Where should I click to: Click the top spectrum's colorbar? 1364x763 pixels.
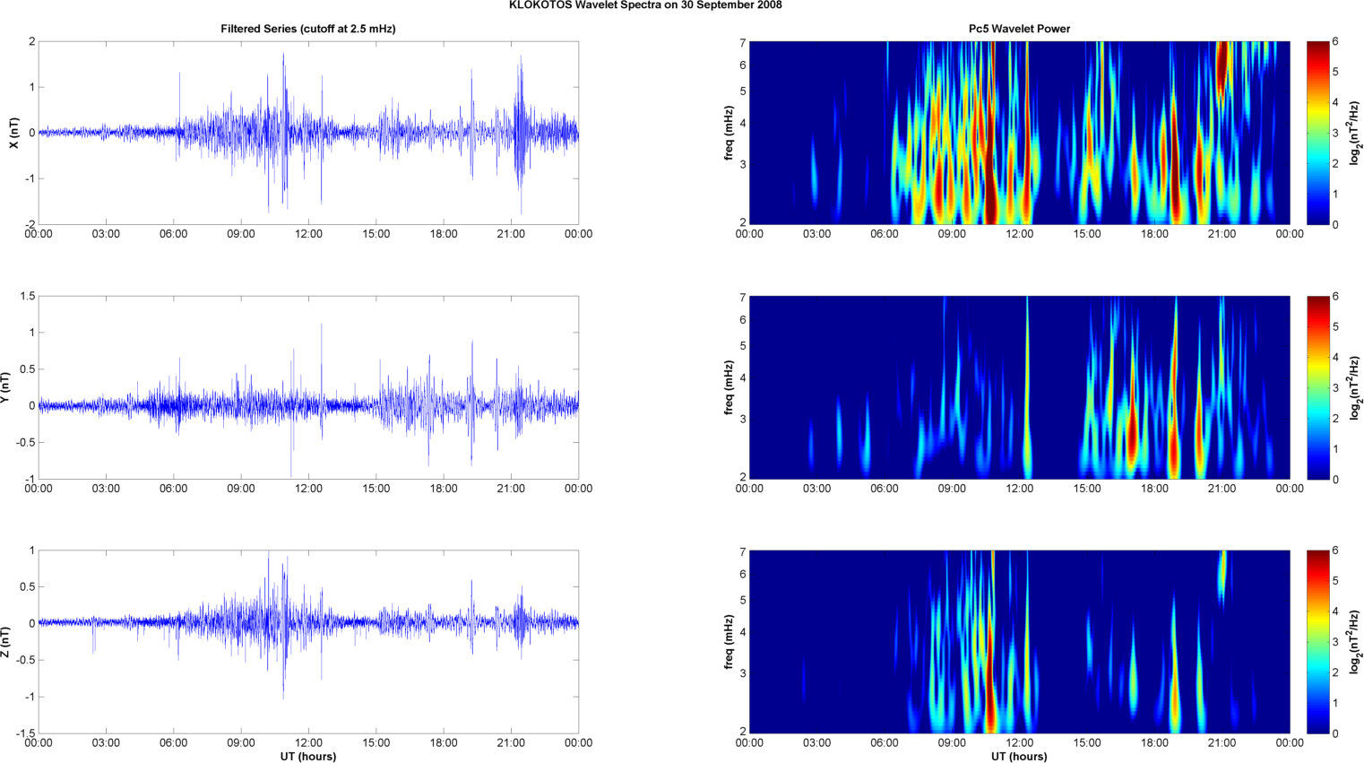pos(1318,133)
